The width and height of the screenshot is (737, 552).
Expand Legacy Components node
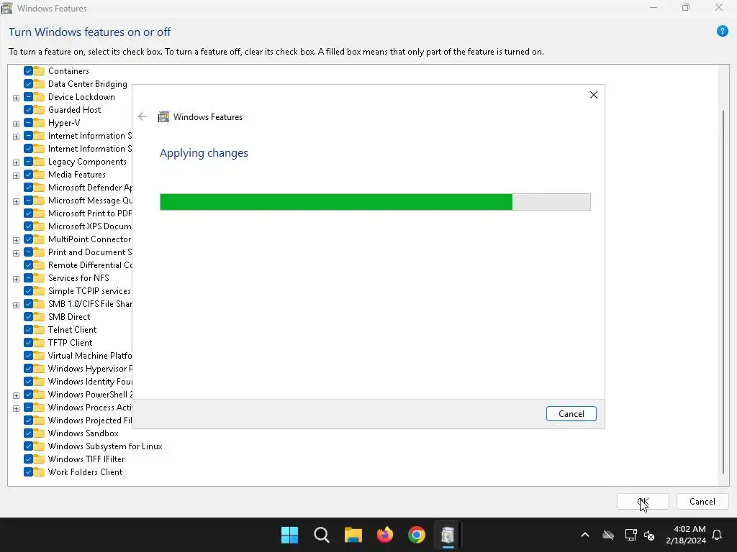point(16,162)
